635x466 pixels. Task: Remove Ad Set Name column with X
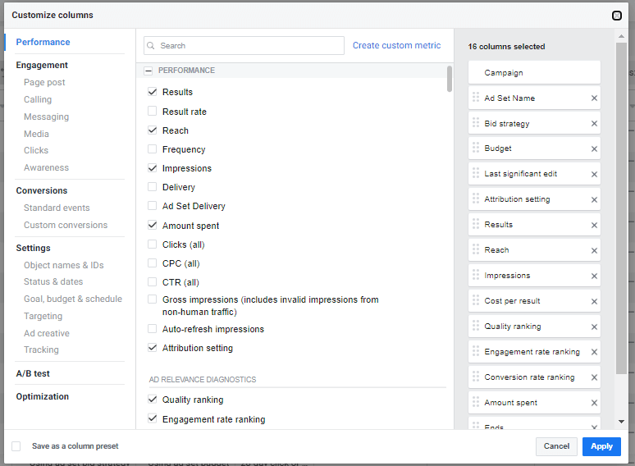point(594,98)
